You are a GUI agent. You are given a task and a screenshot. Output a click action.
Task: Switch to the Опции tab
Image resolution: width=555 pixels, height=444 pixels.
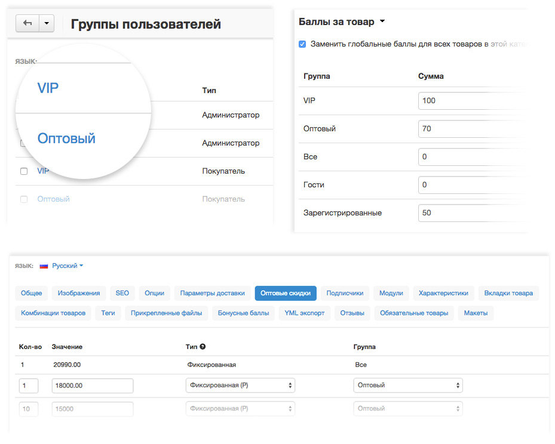click(154, 293)
